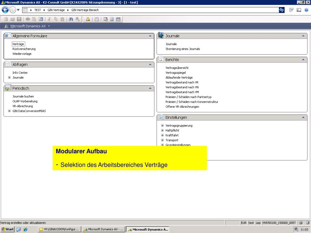Toggle the navigation pane view icon
The image size is (311, 233).
(299, 10)
